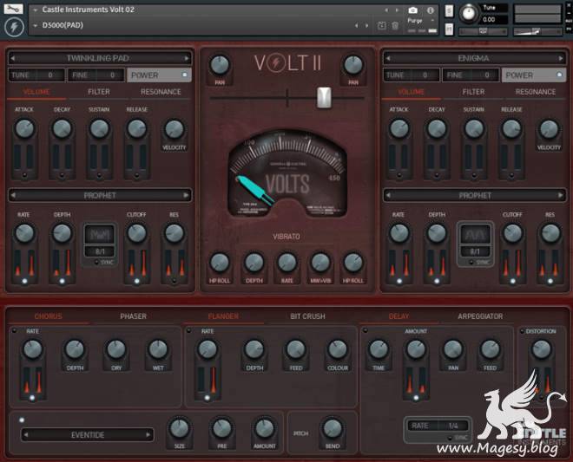Click LFO waveform display in ENIGMA layer
The width and height of the screenshot is (573, 462).
click(475, 235)
